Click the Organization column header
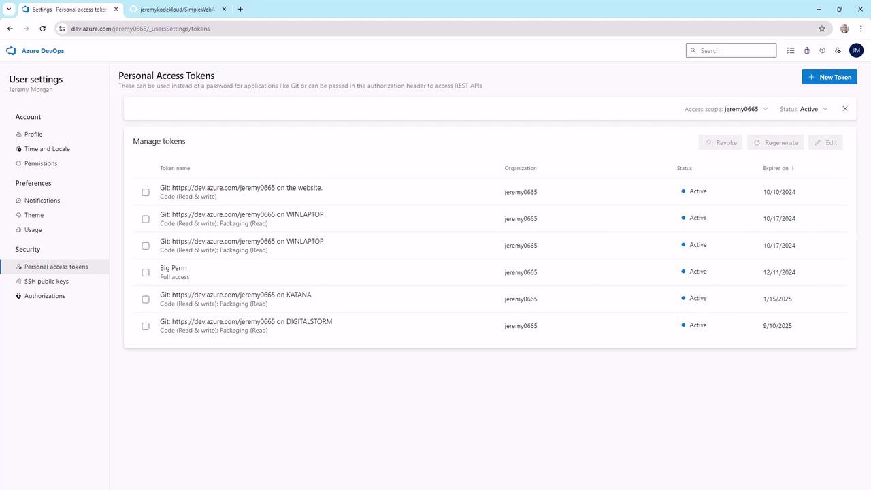Screen dimensions: 871x490 (x=521, y=168)
